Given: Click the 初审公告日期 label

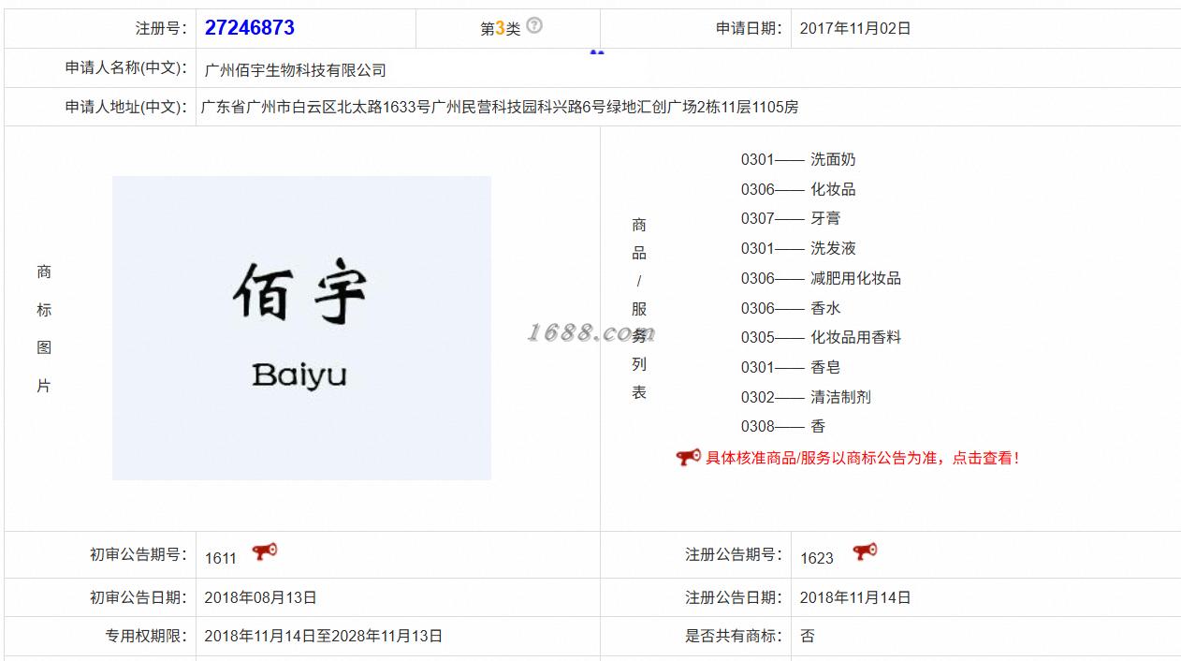Looking at the screenshot, I should pos(139,597).
